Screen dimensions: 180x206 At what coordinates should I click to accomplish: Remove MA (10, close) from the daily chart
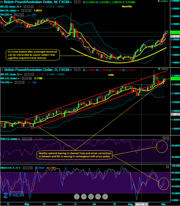click(x=30, y=79)
